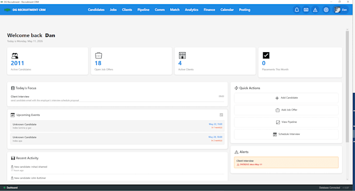Open the Jobs menu

tap(113, 10)
